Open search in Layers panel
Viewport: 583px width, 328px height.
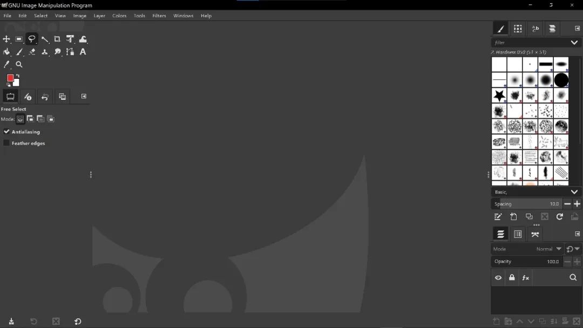573,277
